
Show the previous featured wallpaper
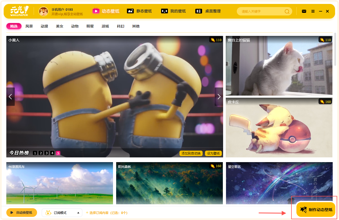[11, 97]
